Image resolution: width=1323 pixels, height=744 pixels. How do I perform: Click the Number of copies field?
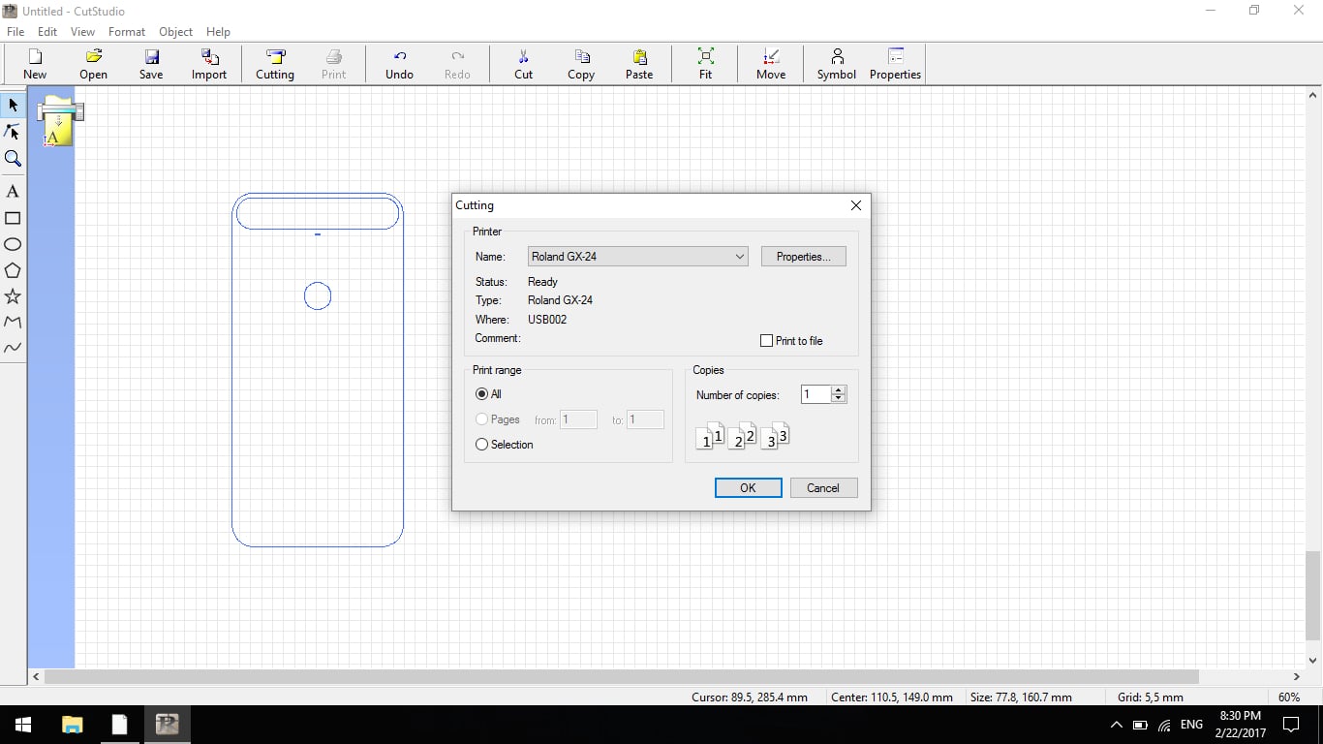coord(815,394)
